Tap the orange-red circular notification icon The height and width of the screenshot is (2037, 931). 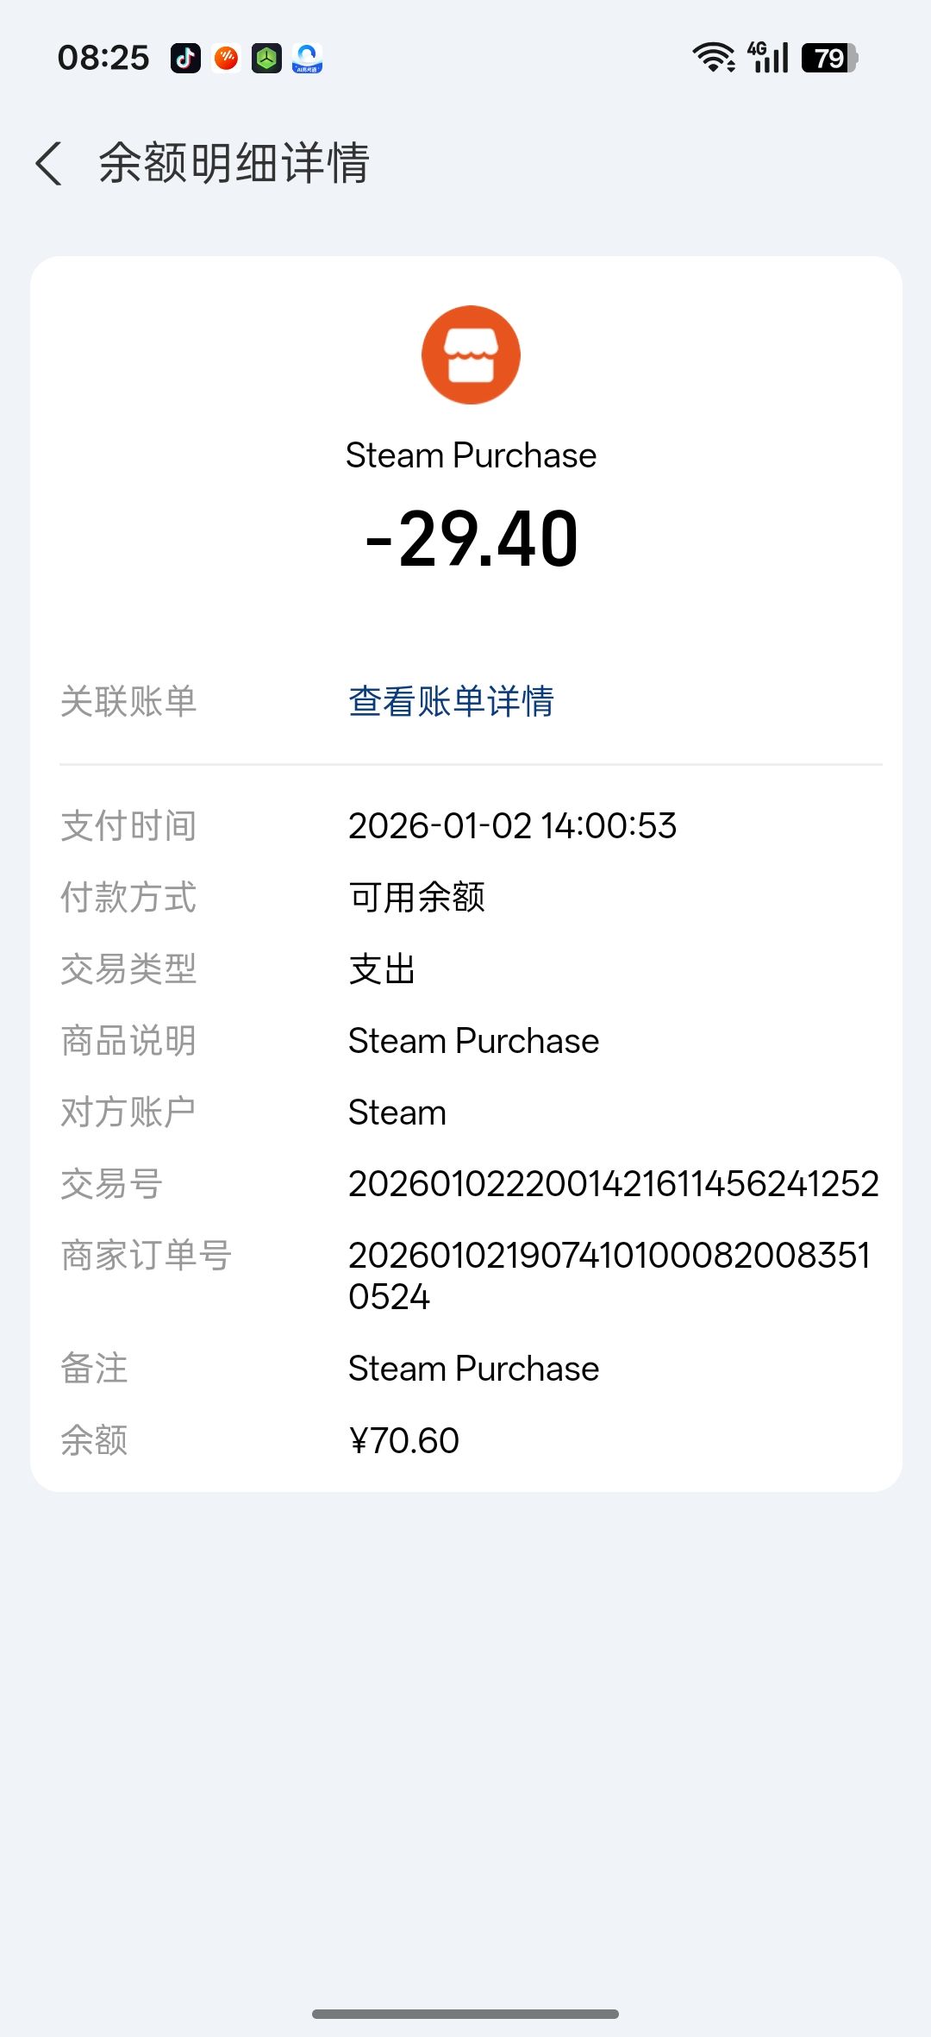tap(226, 59)
